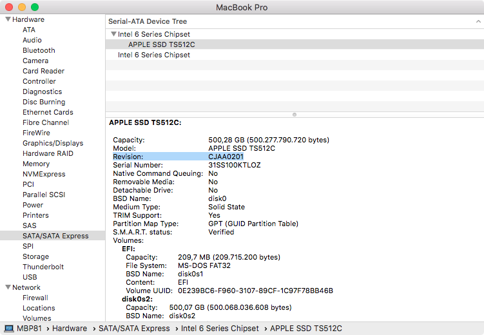This screenshot has width=484, height=335.
Task: Collapse the Hardware section in sidebar
Action: click(8, 19)
